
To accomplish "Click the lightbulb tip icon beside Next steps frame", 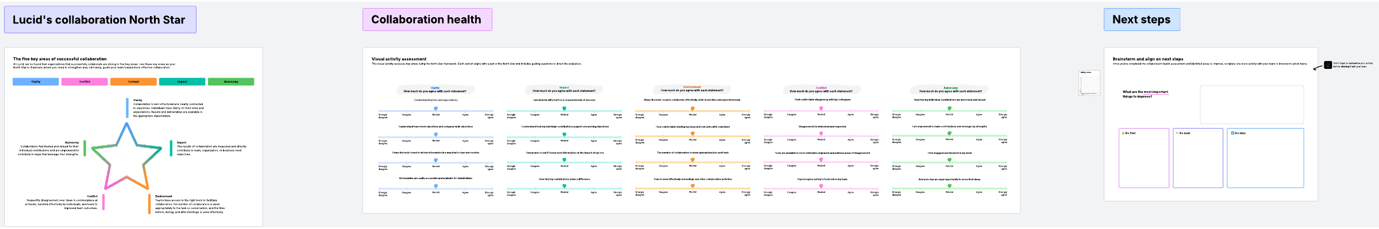I will pyautogui.click(x=1328, y=65).
